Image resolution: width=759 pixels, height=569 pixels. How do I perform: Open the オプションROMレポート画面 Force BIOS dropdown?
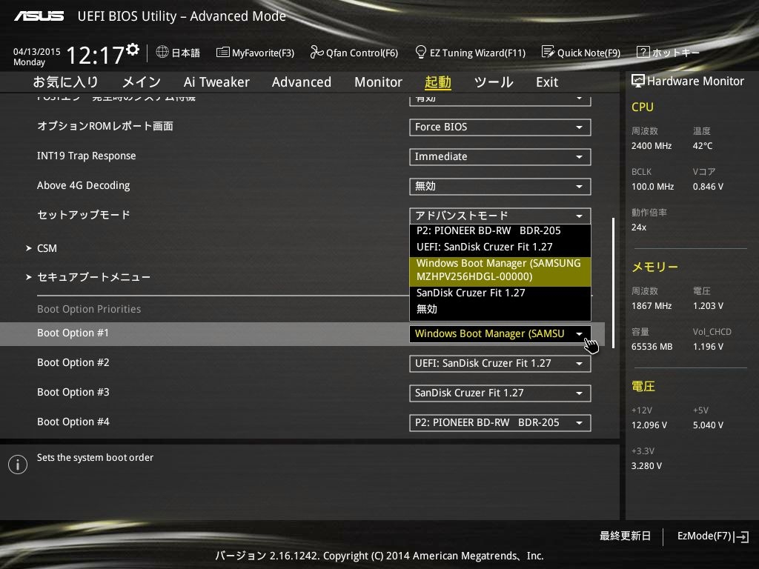[500, 127]
